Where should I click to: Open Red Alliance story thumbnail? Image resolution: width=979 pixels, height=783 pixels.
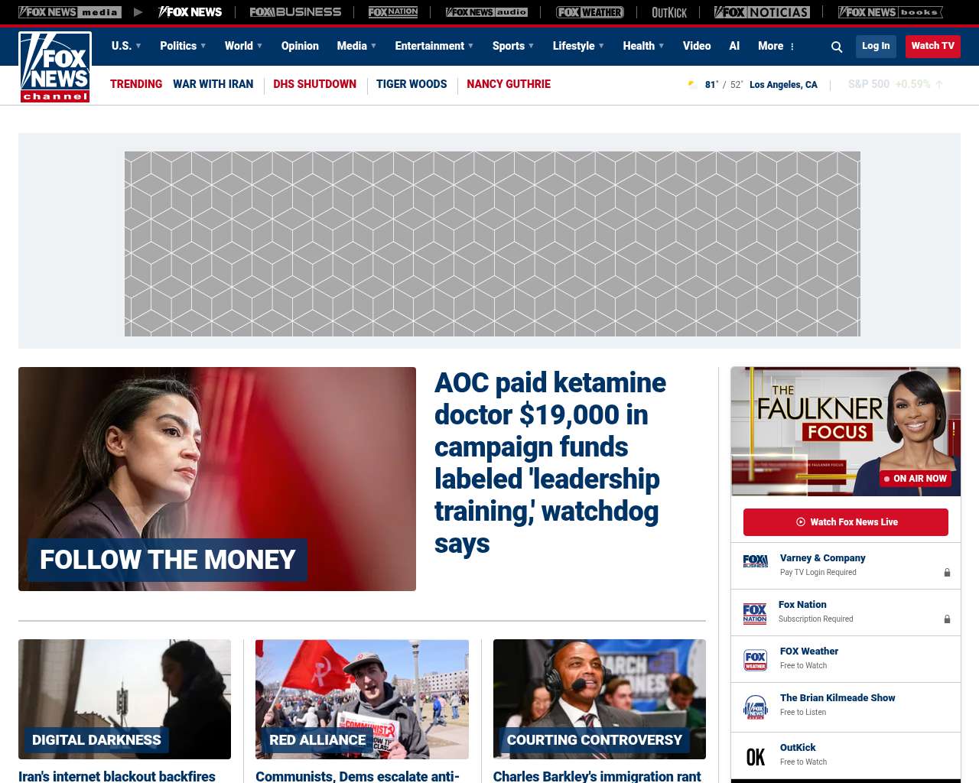pyautogui.click(x=362, y=699)
